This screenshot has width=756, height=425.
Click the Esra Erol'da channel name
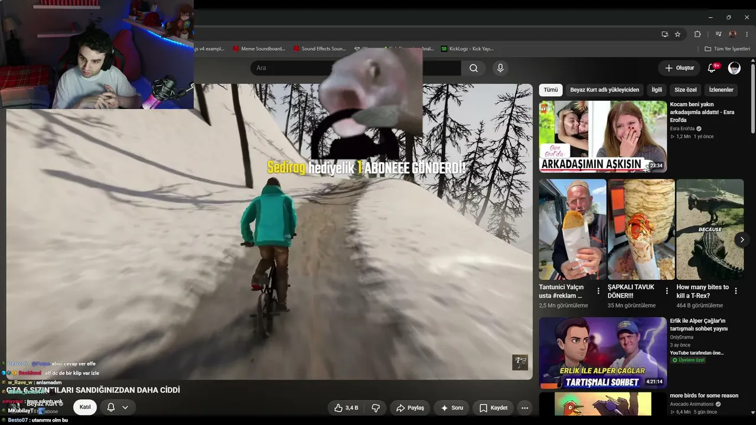pyautogui.click(x=682, y=129)
